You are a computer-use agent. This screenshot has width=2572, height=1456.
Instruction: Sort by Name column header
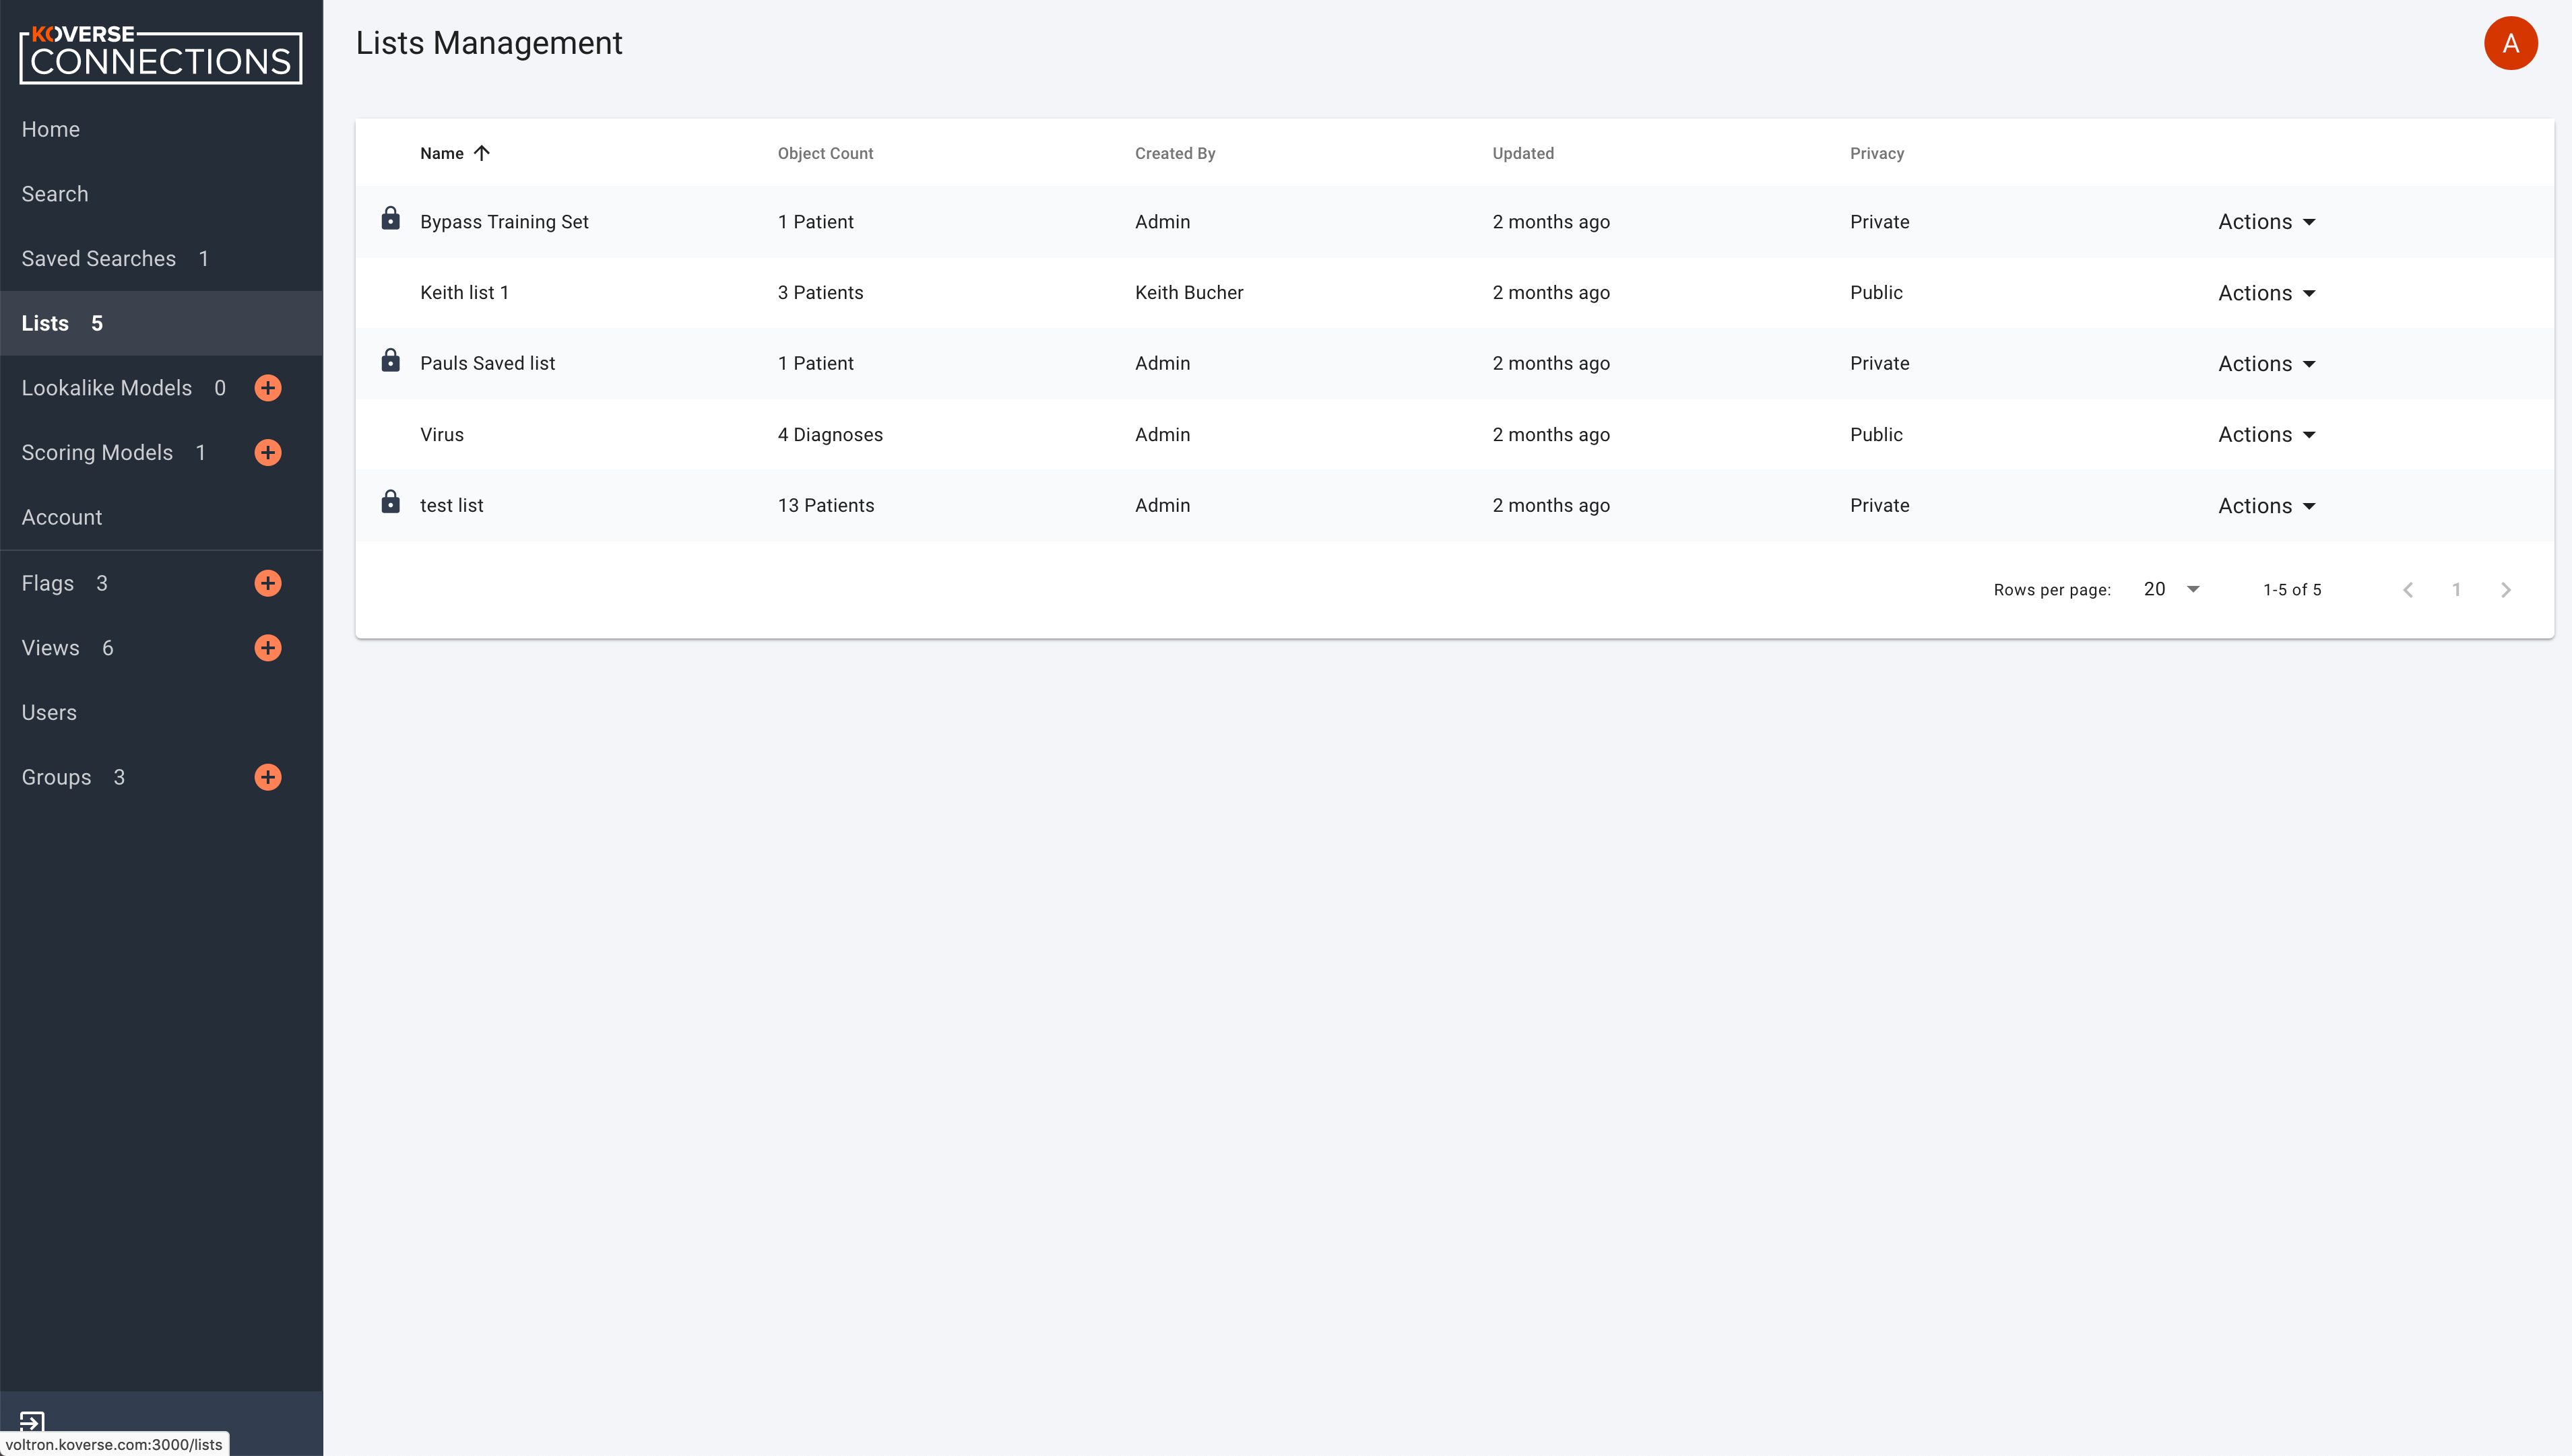click(442, 153)
